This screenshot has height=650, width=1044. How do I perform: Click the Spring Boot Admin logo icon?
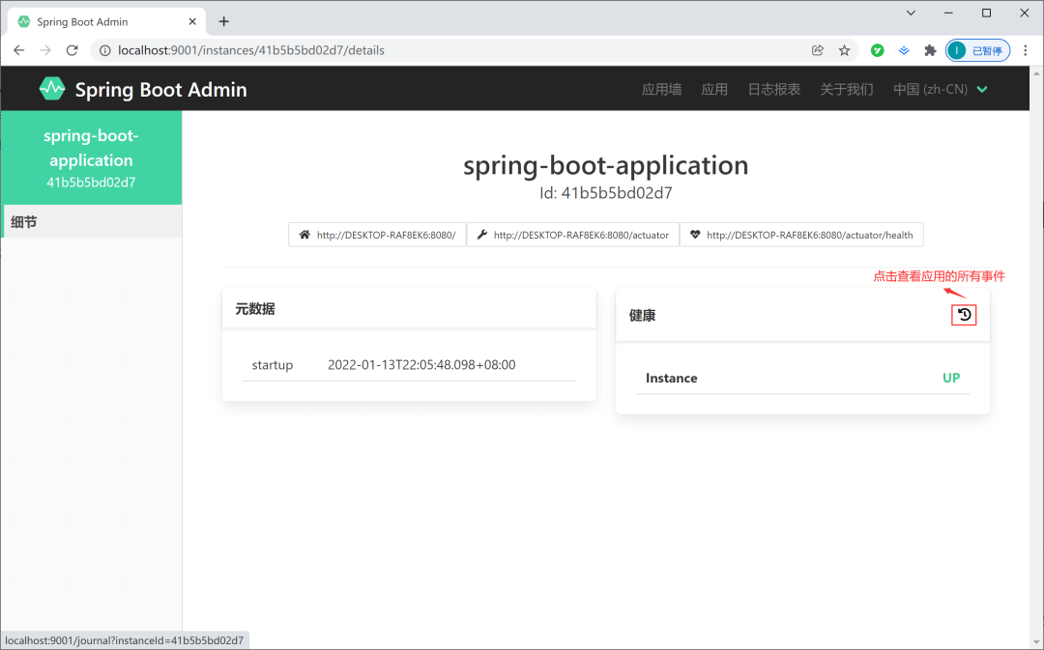52,88
